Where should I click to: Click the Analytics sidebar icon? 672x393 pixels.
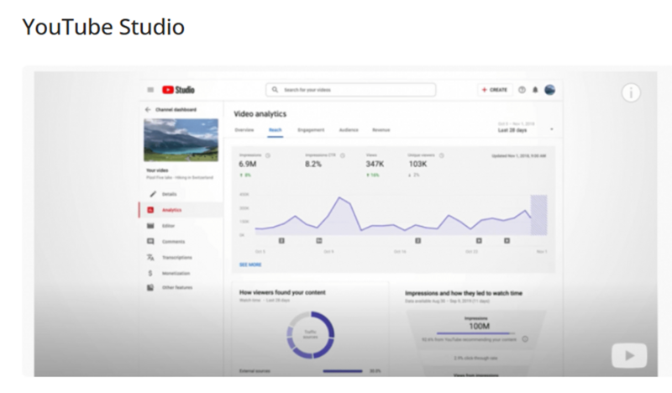[150, 210]
